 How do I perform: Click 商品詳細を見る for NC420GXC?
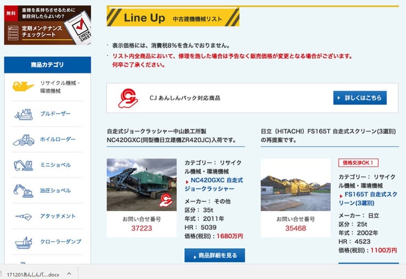[215, 255]
